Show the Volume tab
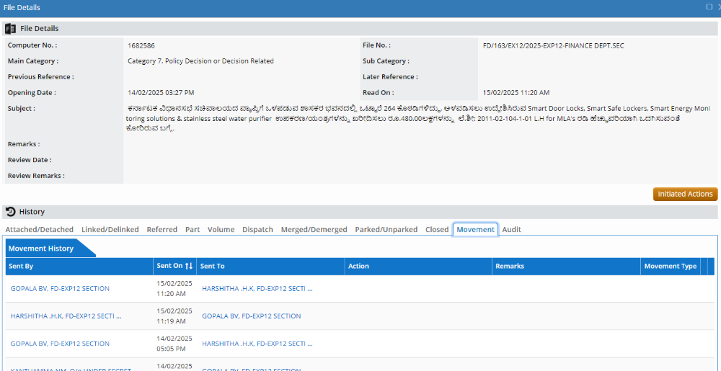The width and height of the screenshot is (721, 371). pos(221,230)
